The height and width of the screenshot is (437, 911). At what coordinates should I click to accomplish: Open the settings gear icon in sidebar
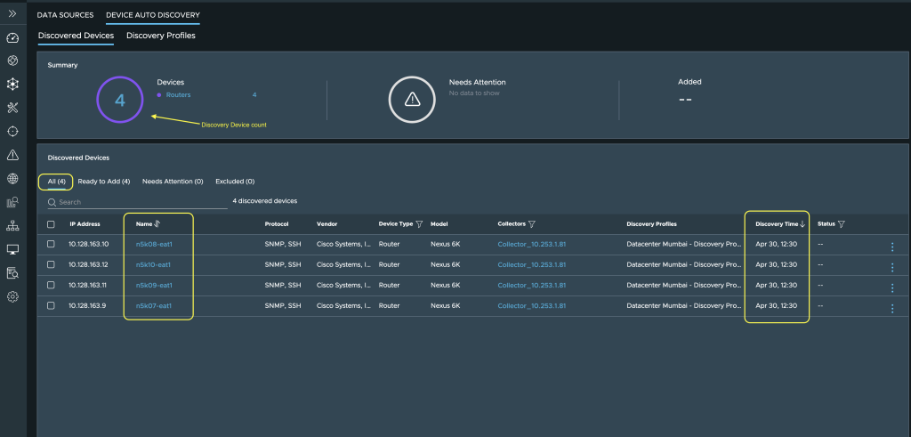12,297
